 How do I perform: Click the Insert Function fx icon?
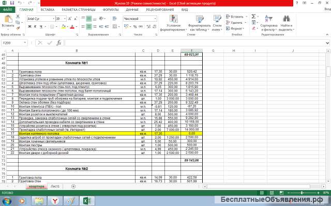pos(59,43)
